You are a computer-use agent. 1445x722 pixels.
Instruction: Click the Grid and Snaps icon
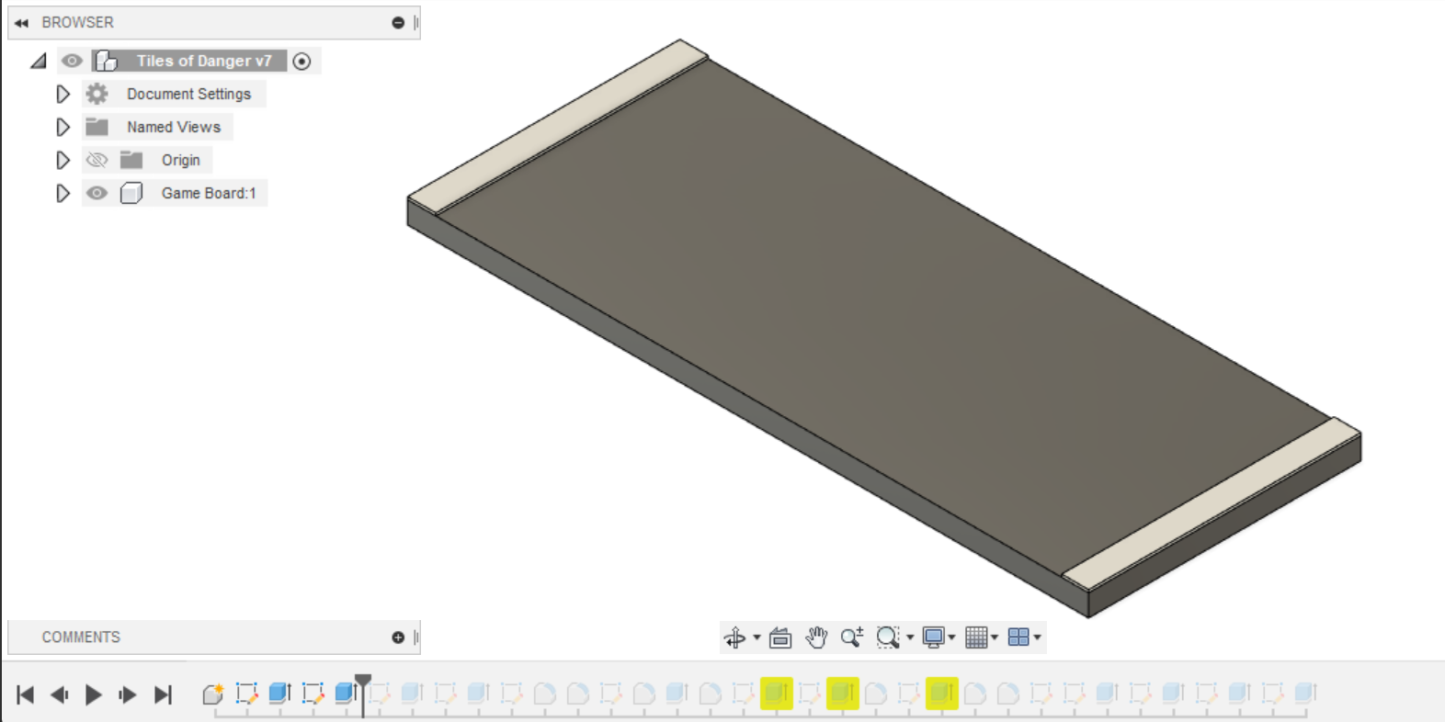pyautogui.click(x=976, y=637)
